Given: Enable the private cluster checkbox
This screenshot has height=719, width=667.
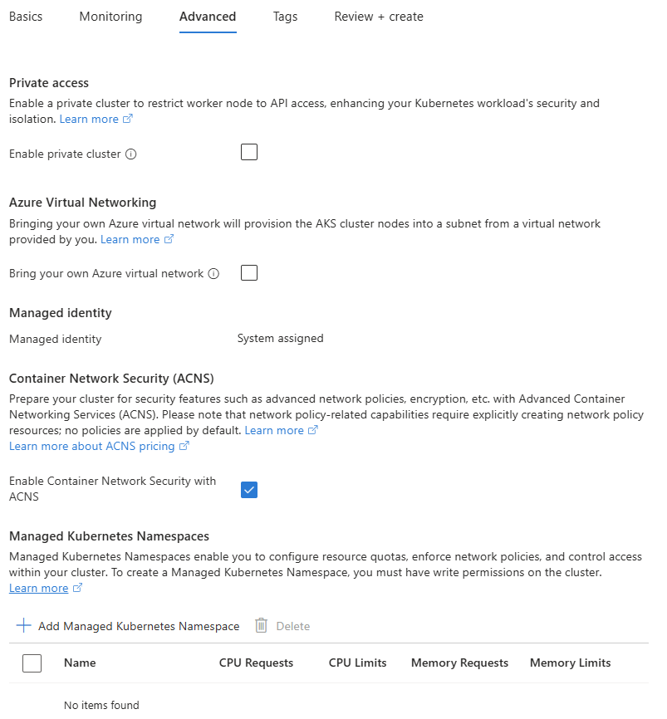Looking at the screenshot, I should pos(248,152).
